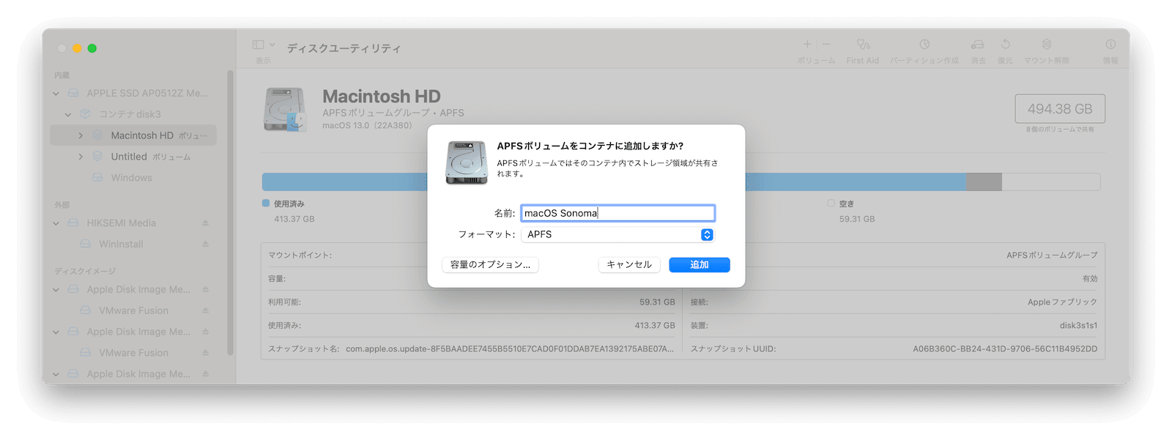The image size is (1172, 440).
Task: Click the sidebar vertical scrollbar
Action: click(231, 212)
